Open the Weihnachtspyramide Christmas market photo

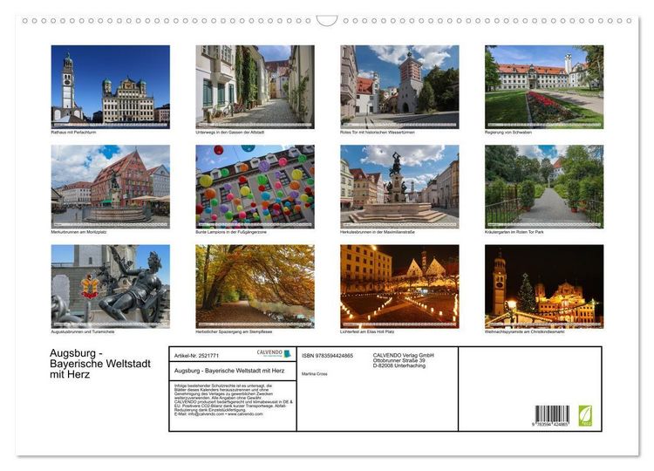(544, 286)
